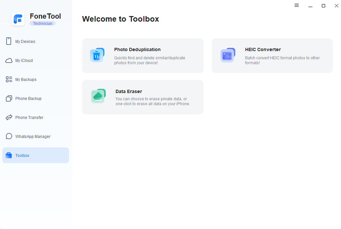Viewport: 341px width, 229px height.
Task: Open the hamburger menu
Action: [x=296, y=6]
